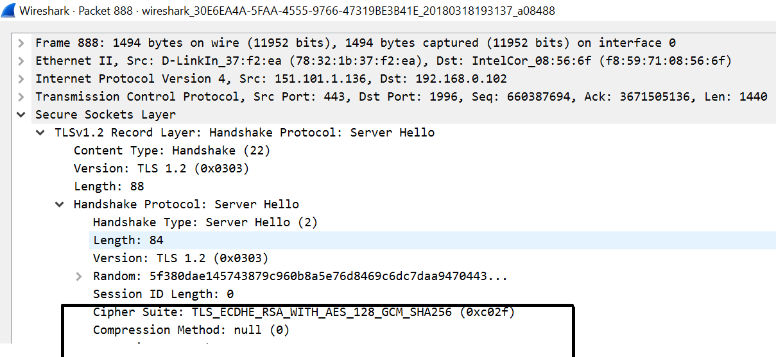The height and width of the screenshot is (357, 776).
Task: Click the Transmission Control Protocol summary text
Action: pyautogui.click(x=401, y=97)
